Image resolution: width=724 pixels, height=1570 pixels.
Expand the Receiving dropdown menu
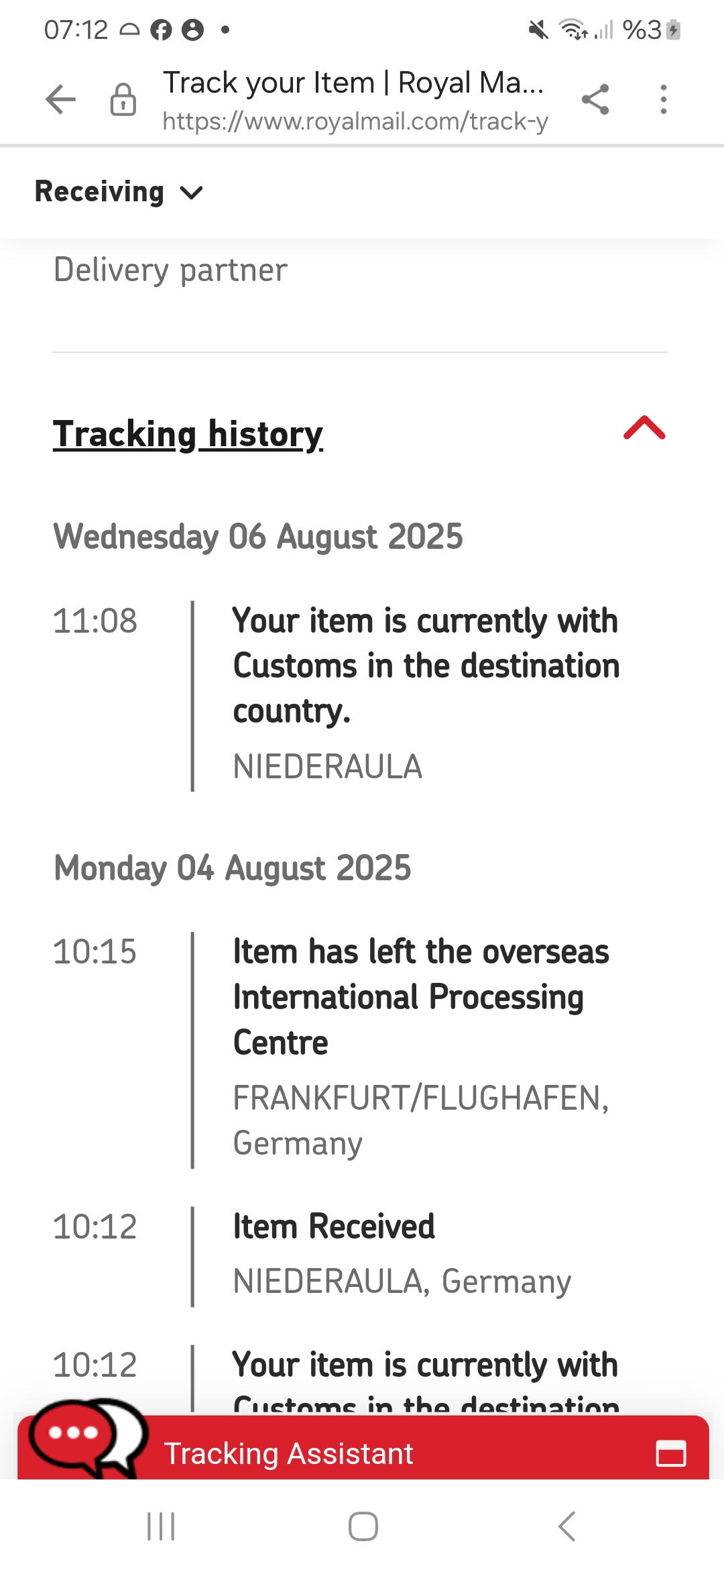coord(119,192)
